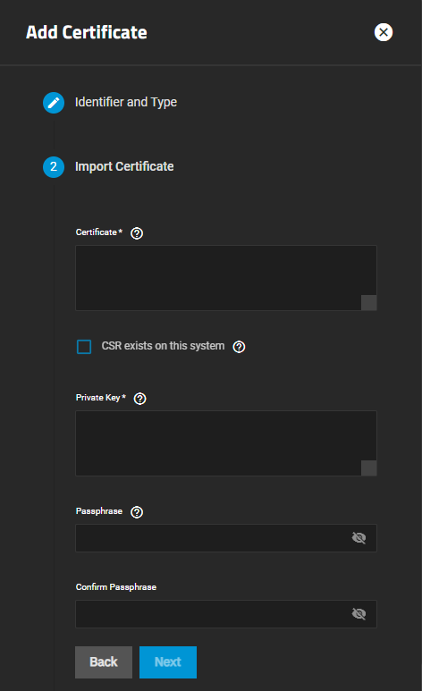Close the Add Certificate panel

pyautogui.click(x=384, y=32)
